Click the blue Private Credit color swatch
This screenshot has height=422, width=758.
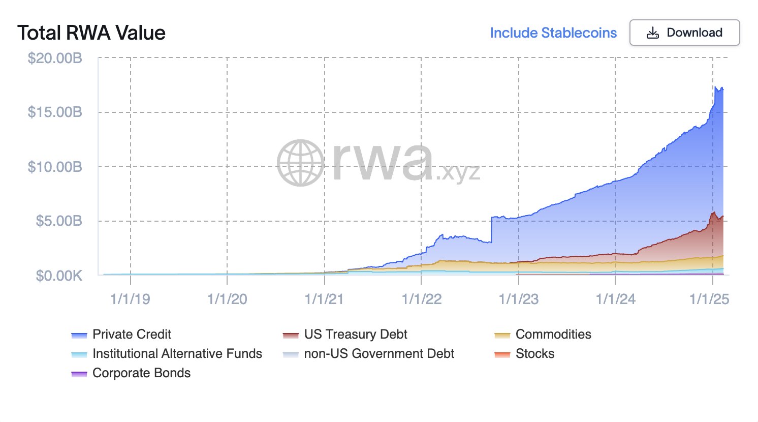(x=79, y=335)
